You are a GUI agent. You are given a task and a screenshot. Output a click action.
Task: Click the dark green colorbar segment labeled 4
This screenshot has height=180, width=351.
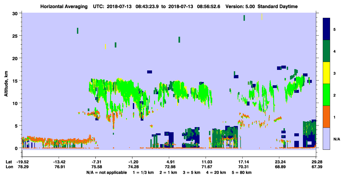point(326,51)
